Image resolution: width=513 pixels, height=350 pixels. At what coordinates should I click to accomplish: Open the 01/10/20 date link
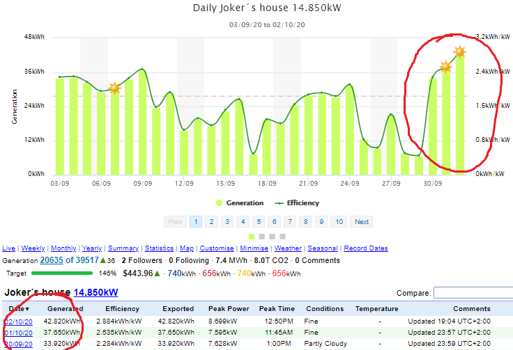pos(19,333)
